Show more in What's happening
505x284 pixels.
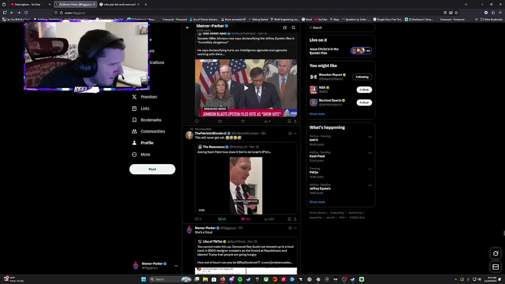pos(317,202)
